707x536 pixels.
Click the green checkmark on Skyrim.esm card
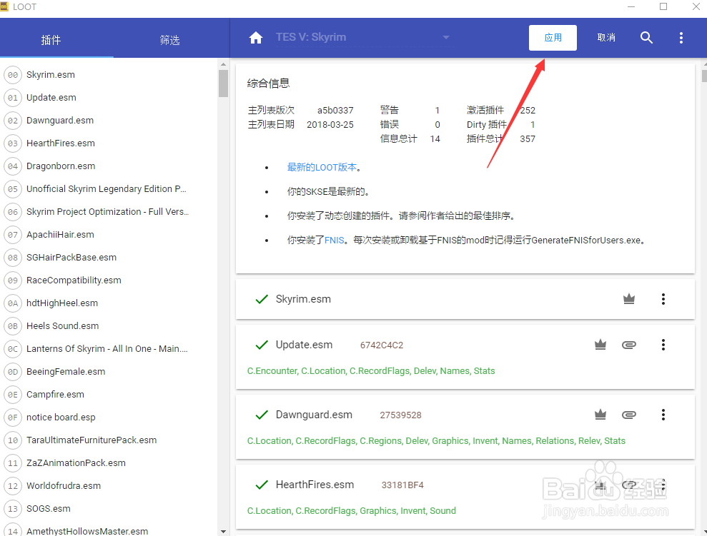[x=262, y=299]
